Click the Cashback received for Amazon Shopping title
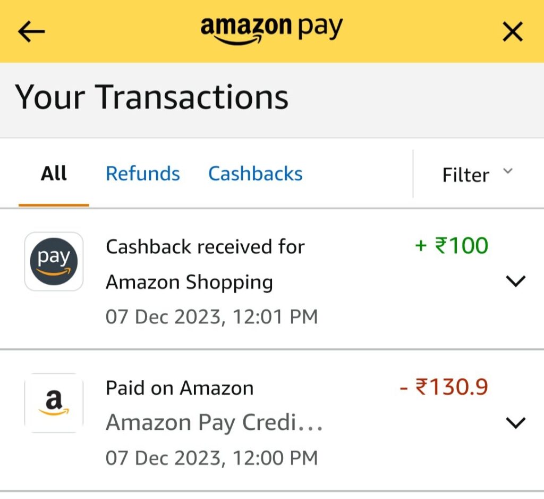This screenshot has width=544, height=499. (205, 264)
